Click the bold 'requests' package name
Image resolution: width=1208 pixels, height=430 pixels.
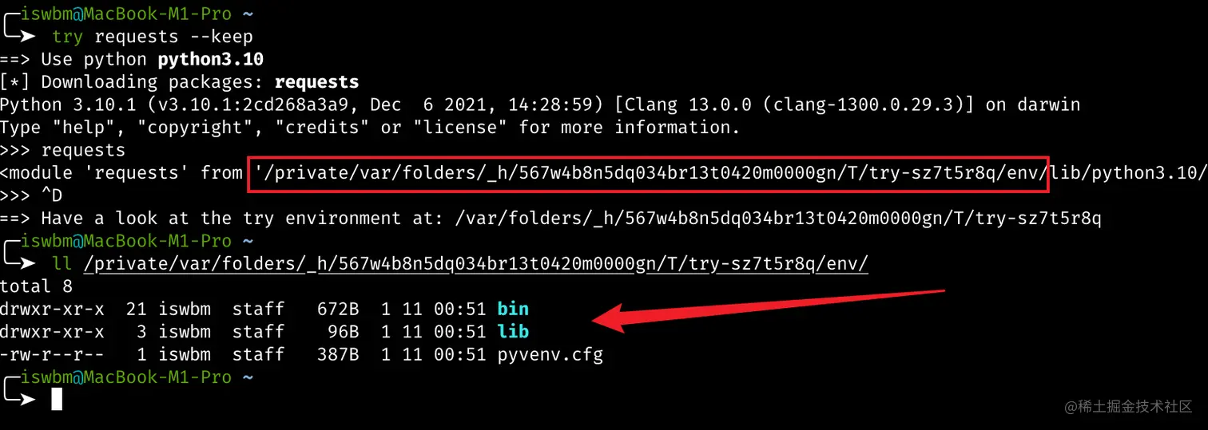316,81
